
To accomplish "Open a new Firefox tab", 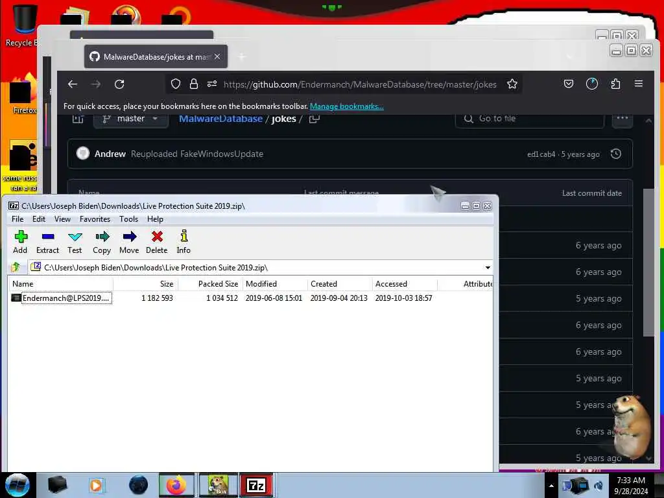I will 242,57.
